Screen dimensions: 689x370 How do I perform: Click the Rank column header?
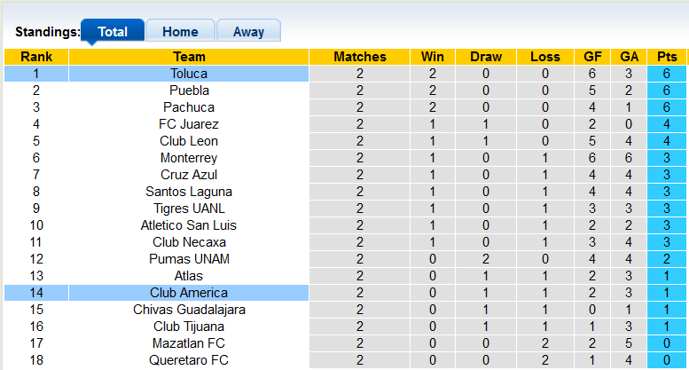[36, 57]
